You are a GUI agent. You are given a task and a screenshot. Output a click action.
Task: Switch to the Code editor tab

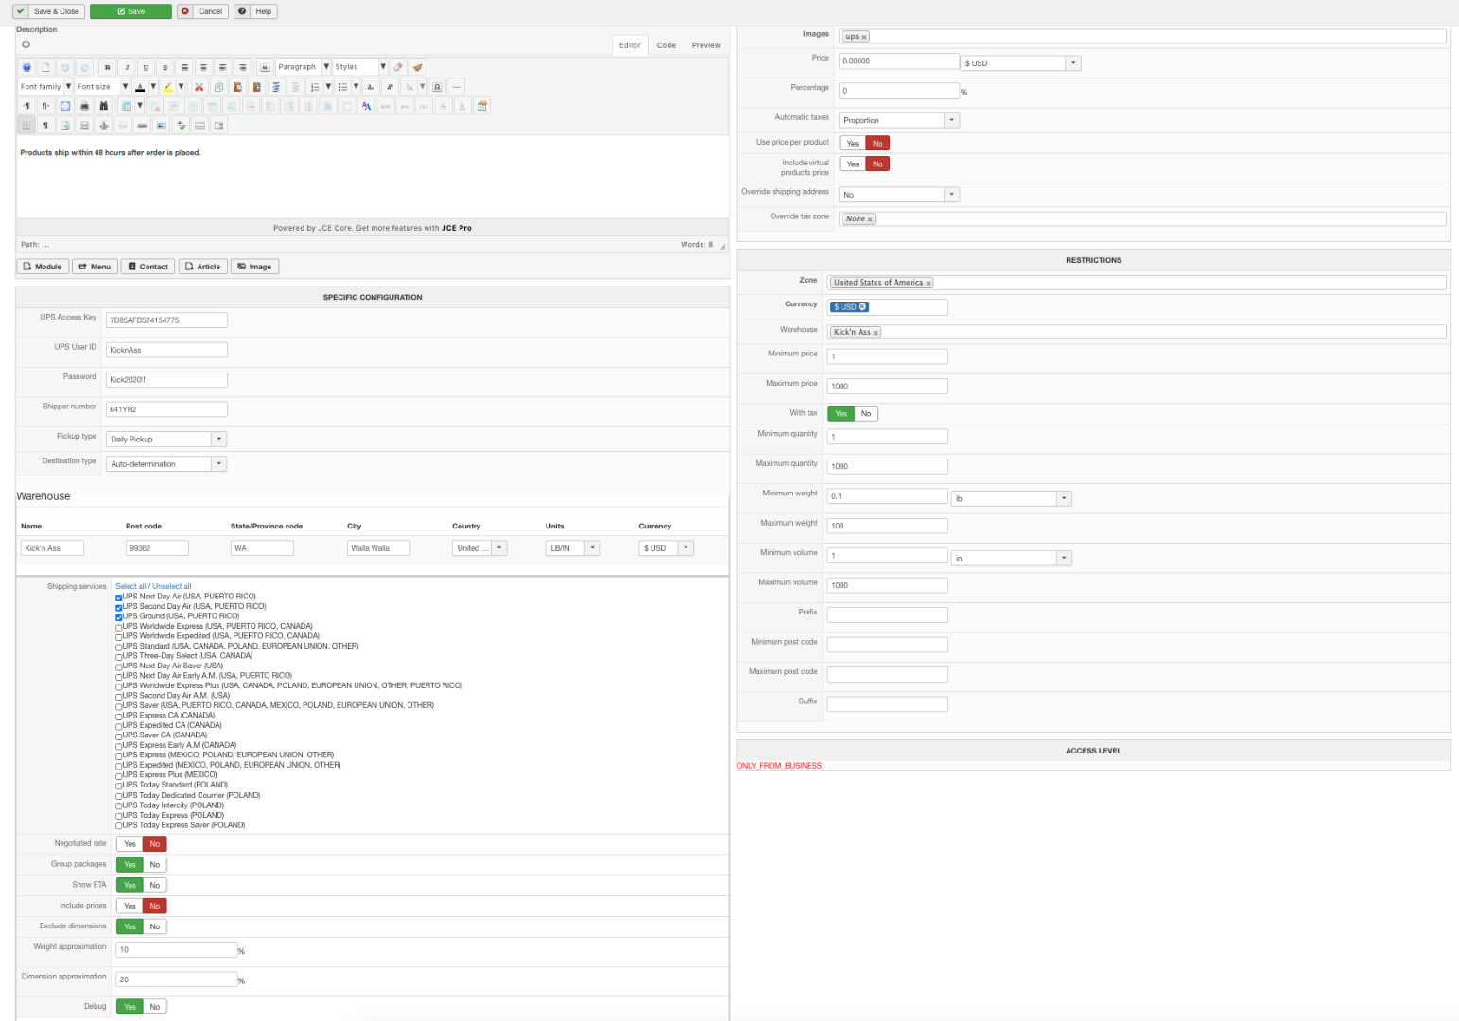667,45
